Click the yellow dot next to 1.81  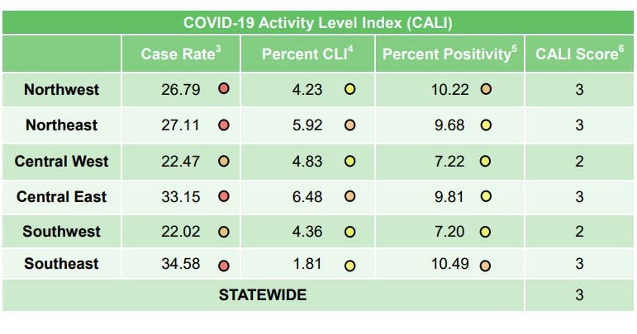click(x=349, y=266)
